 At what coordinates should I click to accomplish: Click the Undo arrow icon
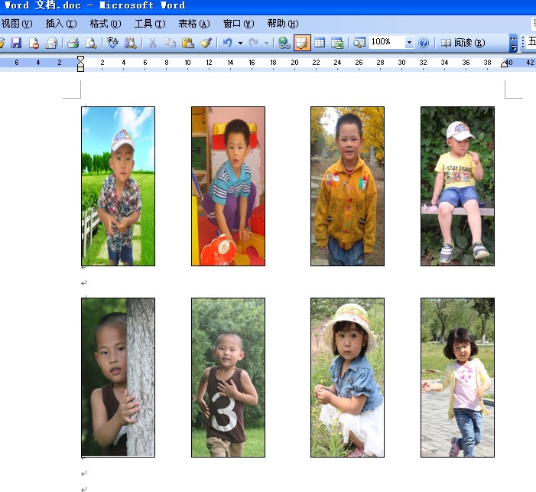227,43
